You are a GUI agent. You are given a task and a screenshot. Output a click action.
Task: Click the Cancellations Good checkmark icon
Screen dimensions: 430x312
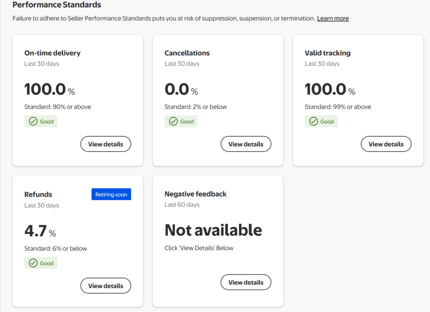173,122
